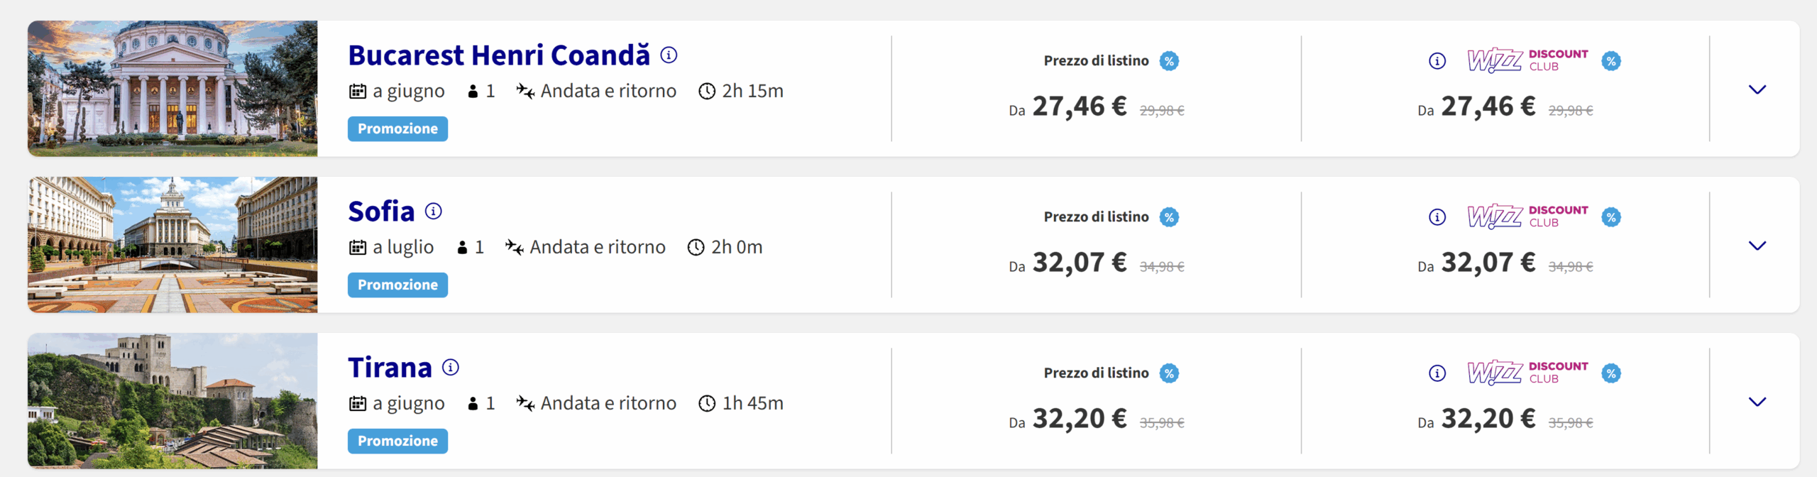Expand the Bucarest Henri Coandă flight card
The height and width of the screenshot is (477, 1817).
1757,89
